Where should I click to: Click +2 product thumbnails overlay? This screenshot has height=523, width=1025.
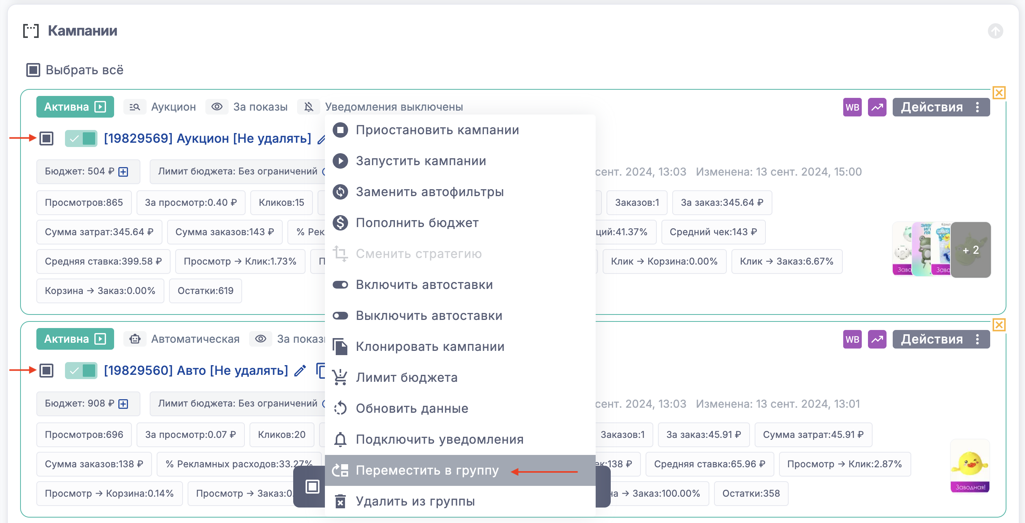(970, 250)
